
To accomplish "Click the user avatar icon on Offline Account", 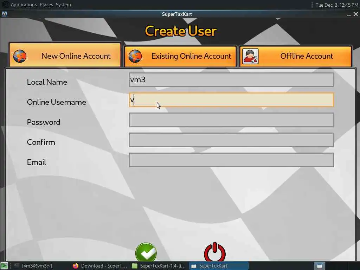I will point(250,56).
